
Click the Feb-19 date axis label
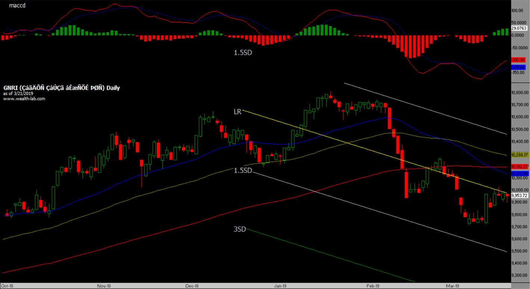pyautogui.click(x=373, y=286)
